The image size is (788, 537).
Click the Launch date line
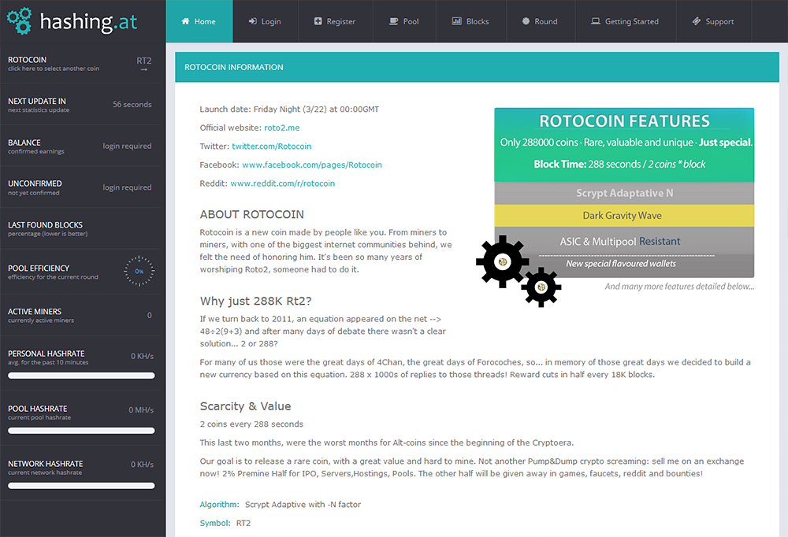[x=289, y=109]
